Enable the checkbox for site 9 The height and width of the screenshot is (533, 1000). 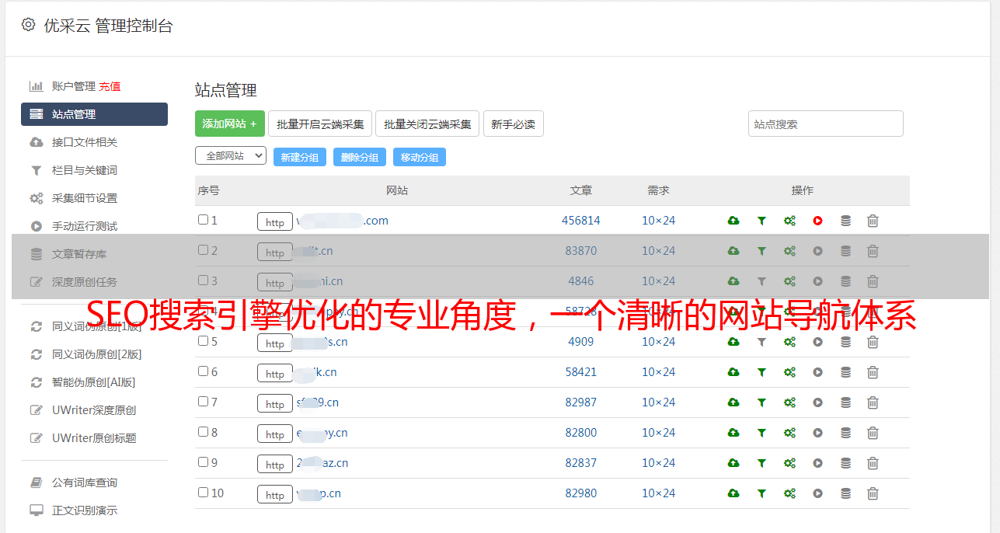tap(203, 462)
